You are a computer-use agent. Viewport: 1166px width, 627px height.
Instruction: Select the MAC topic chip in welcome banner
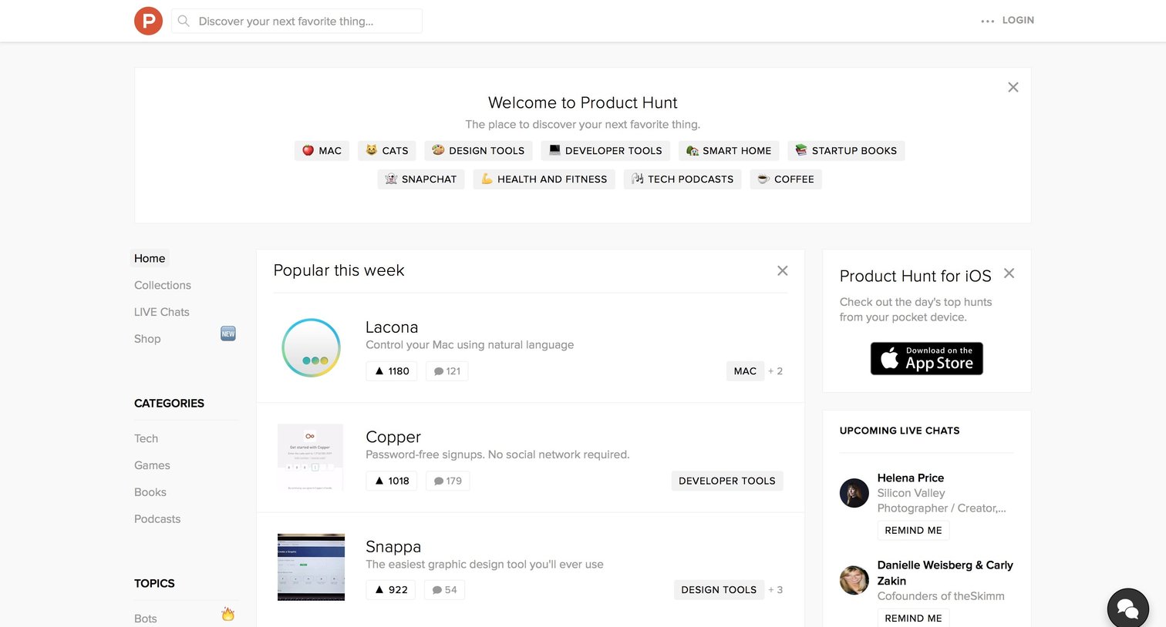[322, 151]
